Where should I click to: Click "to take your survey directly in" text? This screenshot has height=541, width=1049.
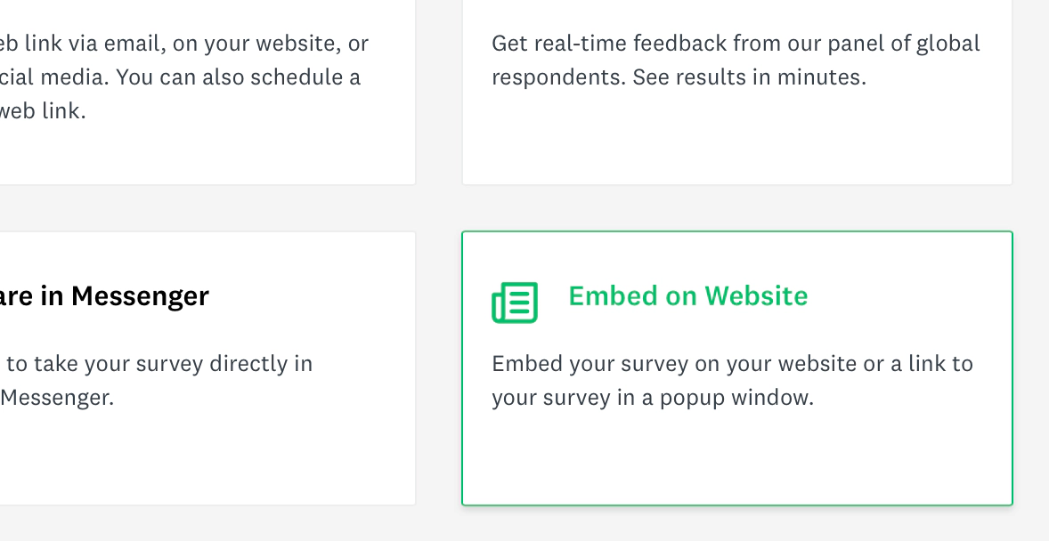pos(160,364)
